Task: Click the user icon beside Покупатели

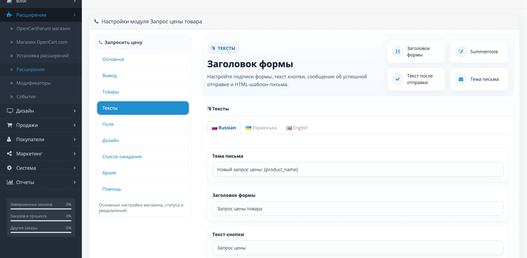Action: [x=9, y=139]
